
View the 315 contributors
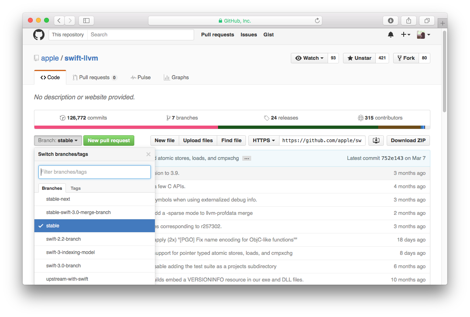[x=380, y=118]
